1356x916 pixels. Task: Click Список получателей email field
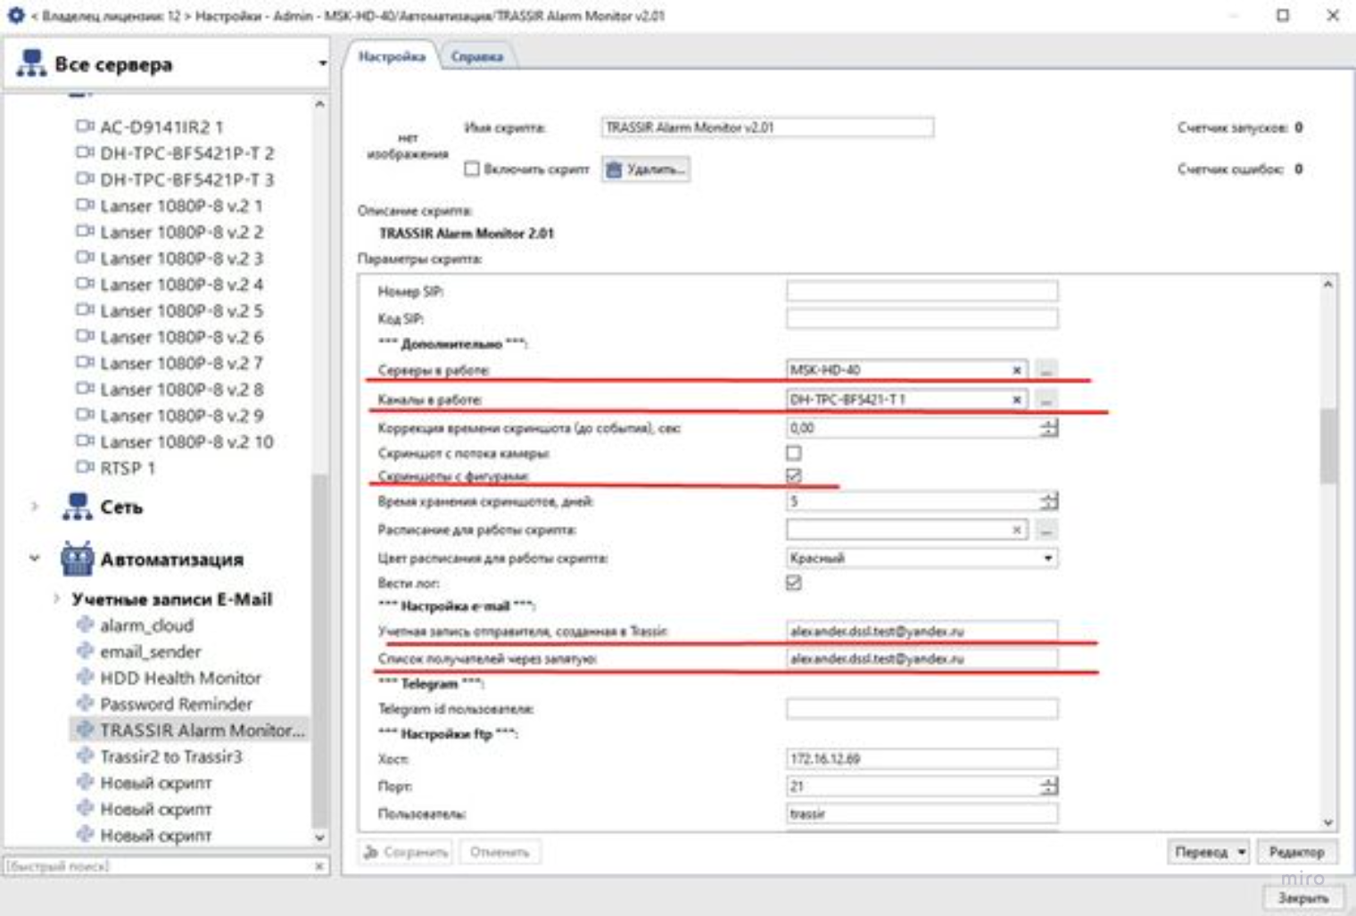click(x=922, y=658)
